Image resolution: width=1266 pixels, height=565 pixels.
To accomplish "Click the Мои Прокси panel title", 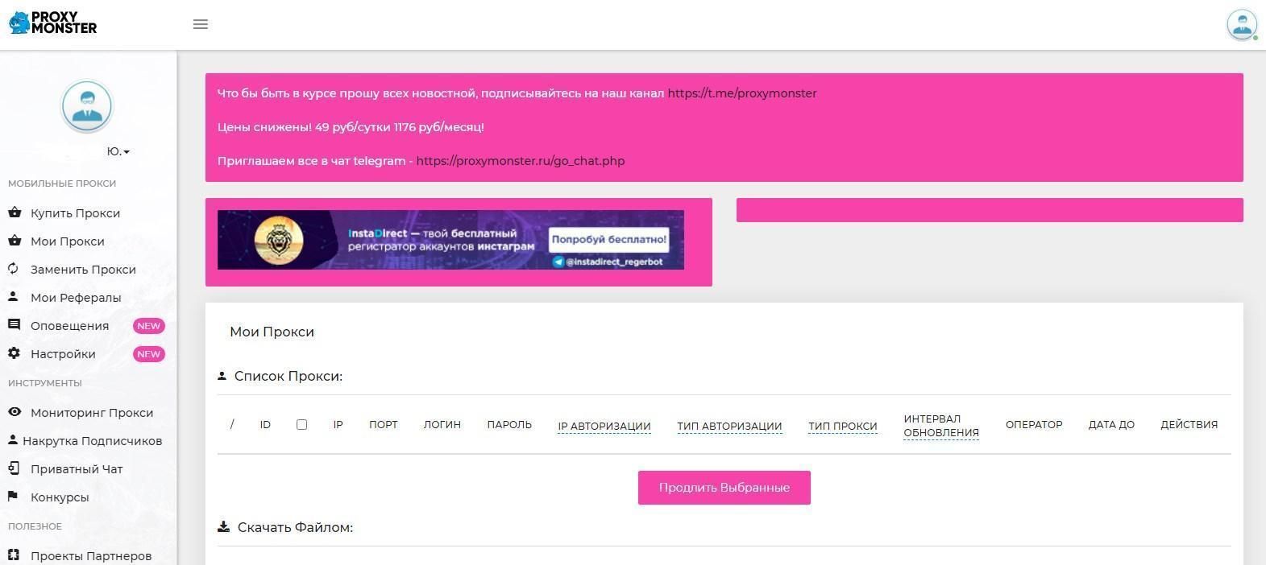I will [272, 332].
